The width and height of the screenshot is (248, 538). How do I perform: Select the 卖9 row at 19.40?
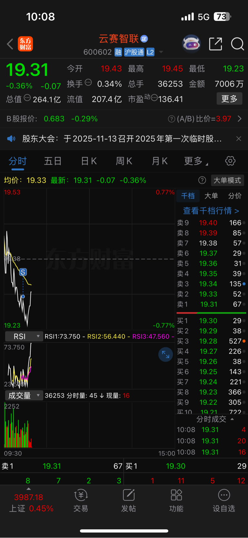pyautogui.click(x=211, y=223)
